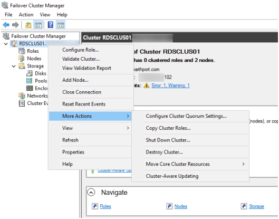Toggle the Show/Hide Action Pane icon
The height and width of the screenshot is (219, 279).
(61, 25)
